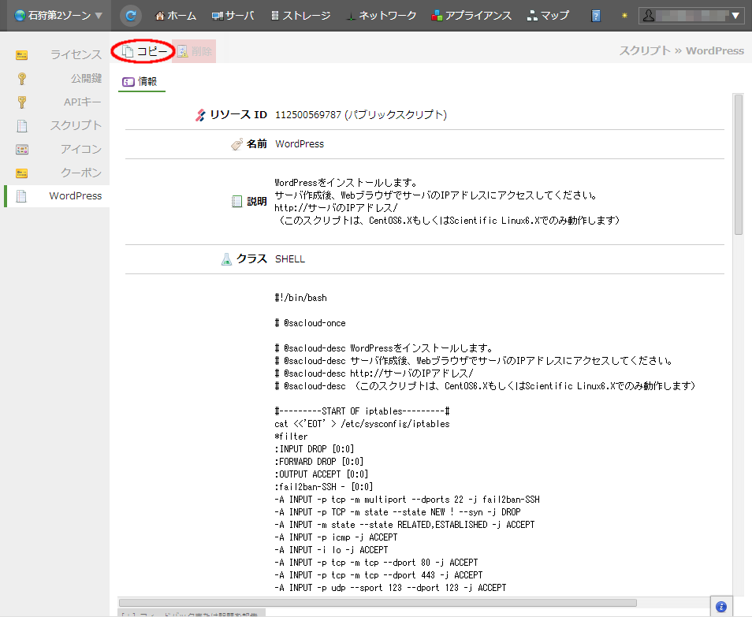This screenshot has width=752, height=617.
Task: Click the yellow star notification icon
Action: pos(624,16)
